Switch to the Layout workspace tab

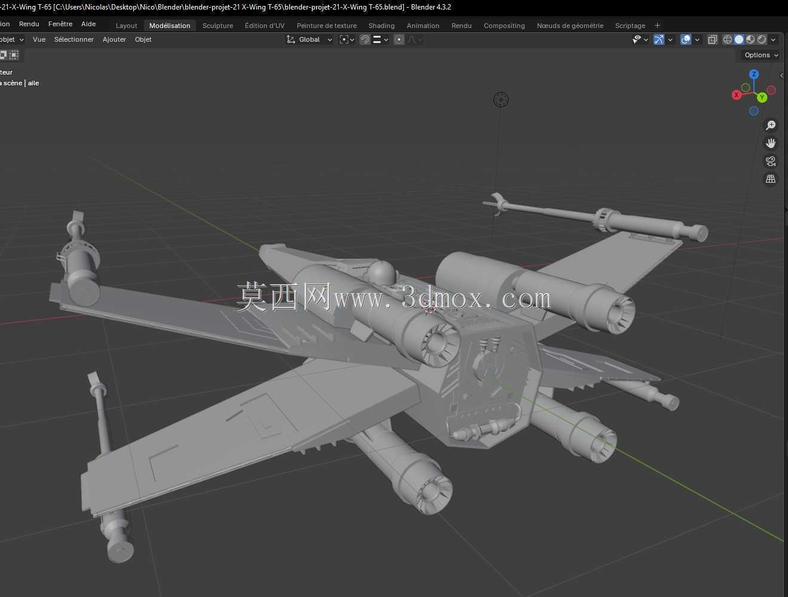click(x=126, y=26)
